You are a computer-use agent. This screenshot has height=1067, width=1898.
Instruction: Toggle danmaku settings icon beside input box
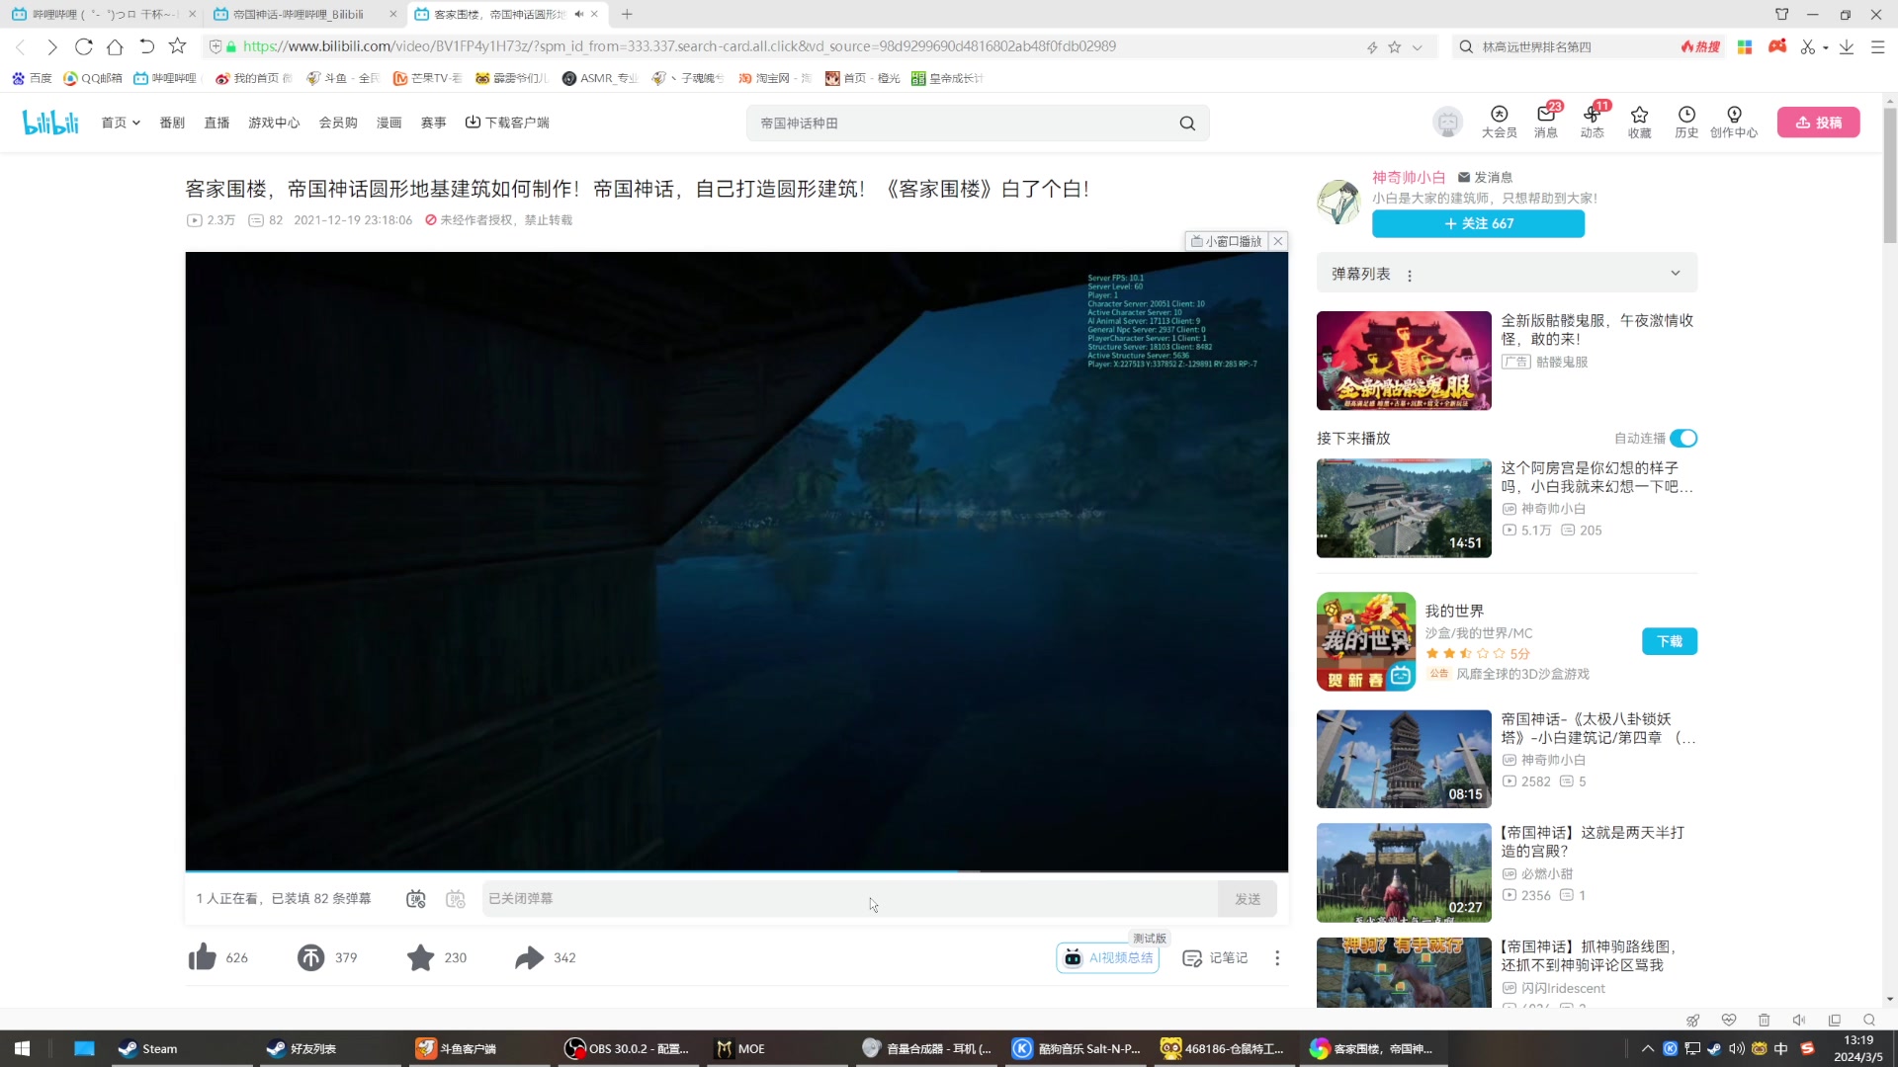pyautogui.click(x=456, y=899)
